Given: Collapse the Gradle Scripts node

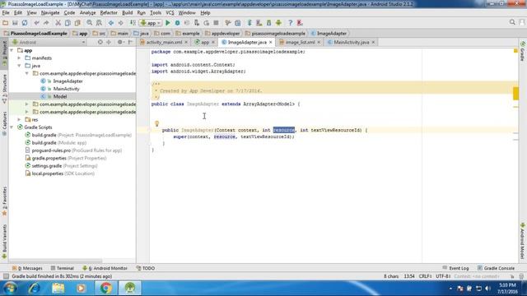Looking at the screenshot, I should click(12, 127).
